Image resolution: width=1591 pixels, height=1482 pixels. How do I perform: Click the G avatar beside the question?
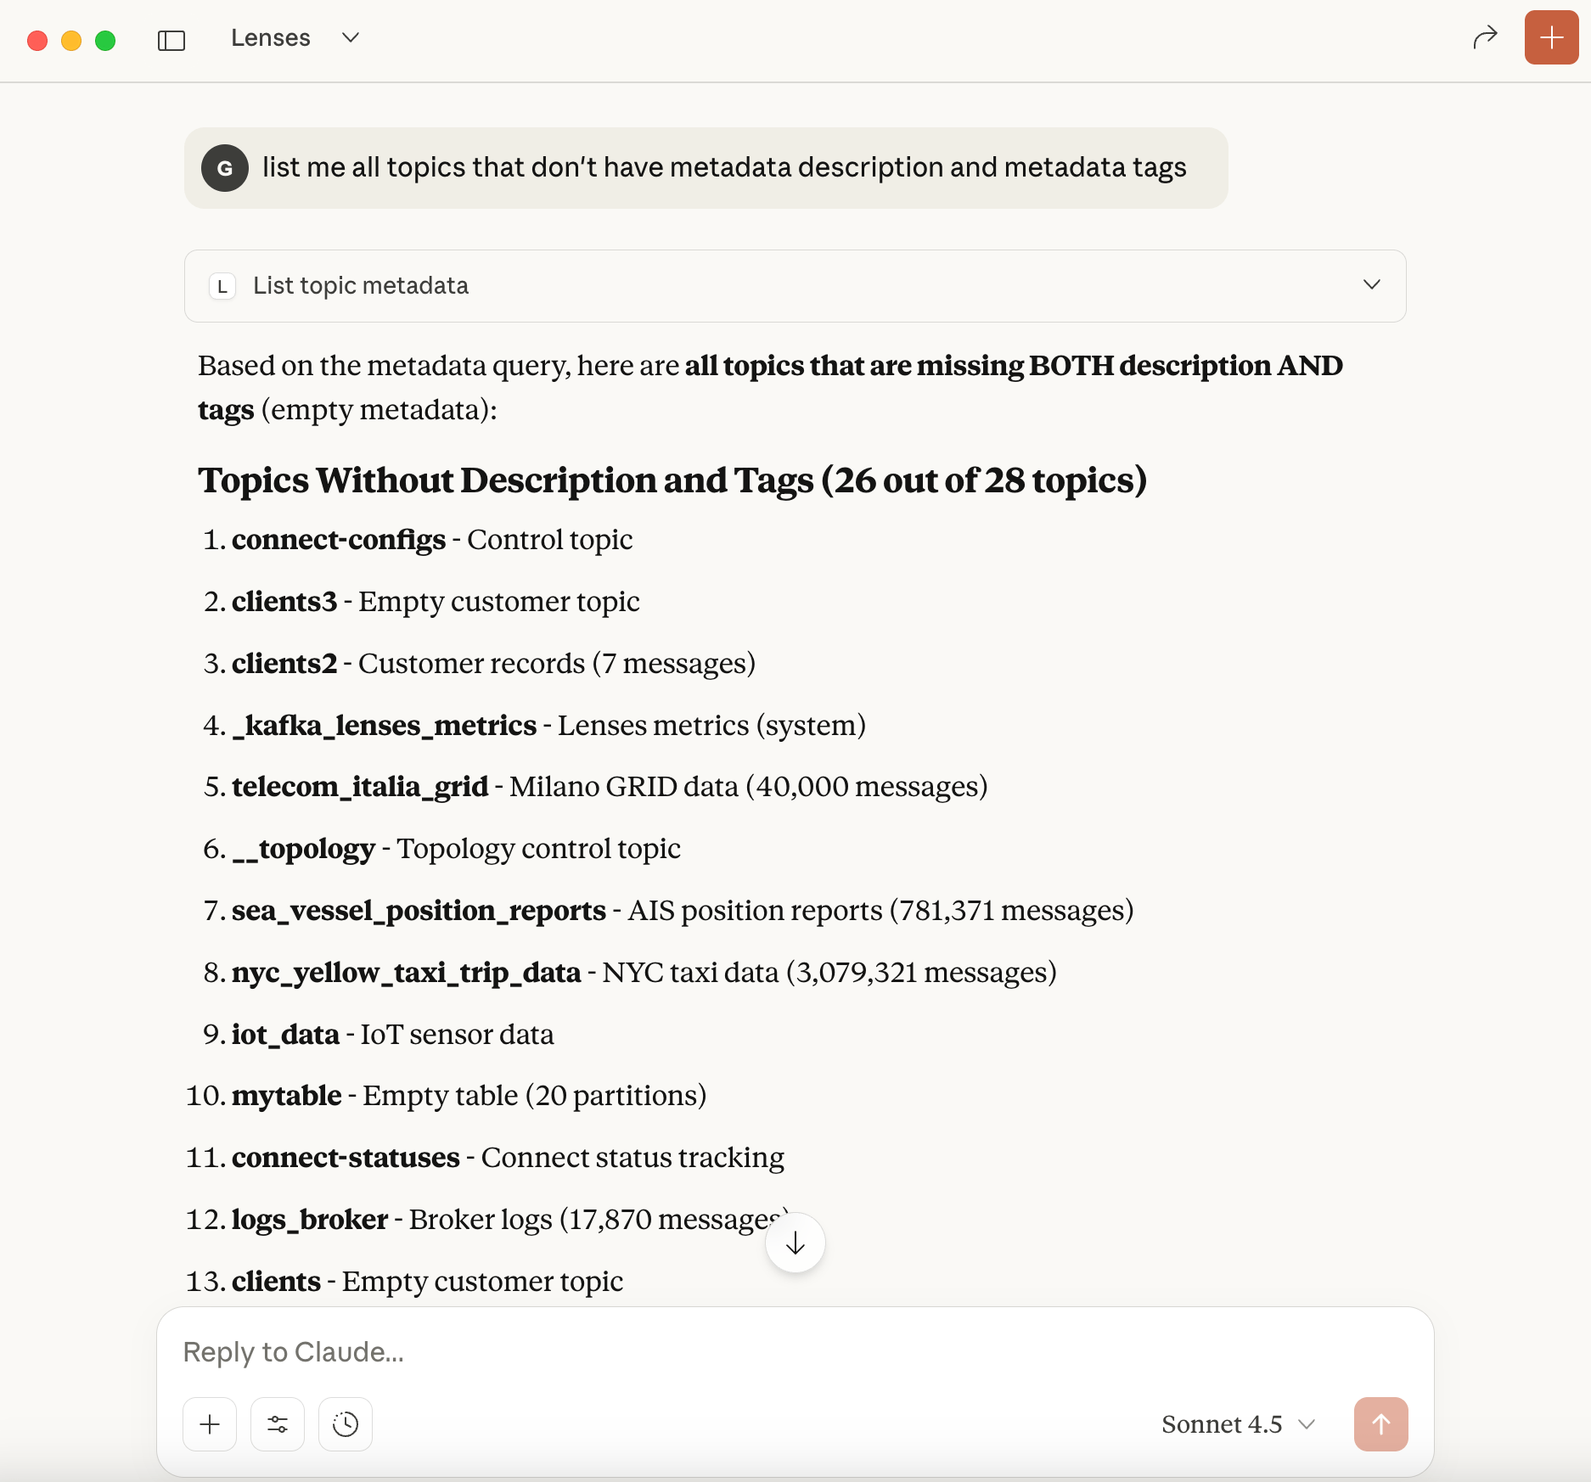pos(224,168)
